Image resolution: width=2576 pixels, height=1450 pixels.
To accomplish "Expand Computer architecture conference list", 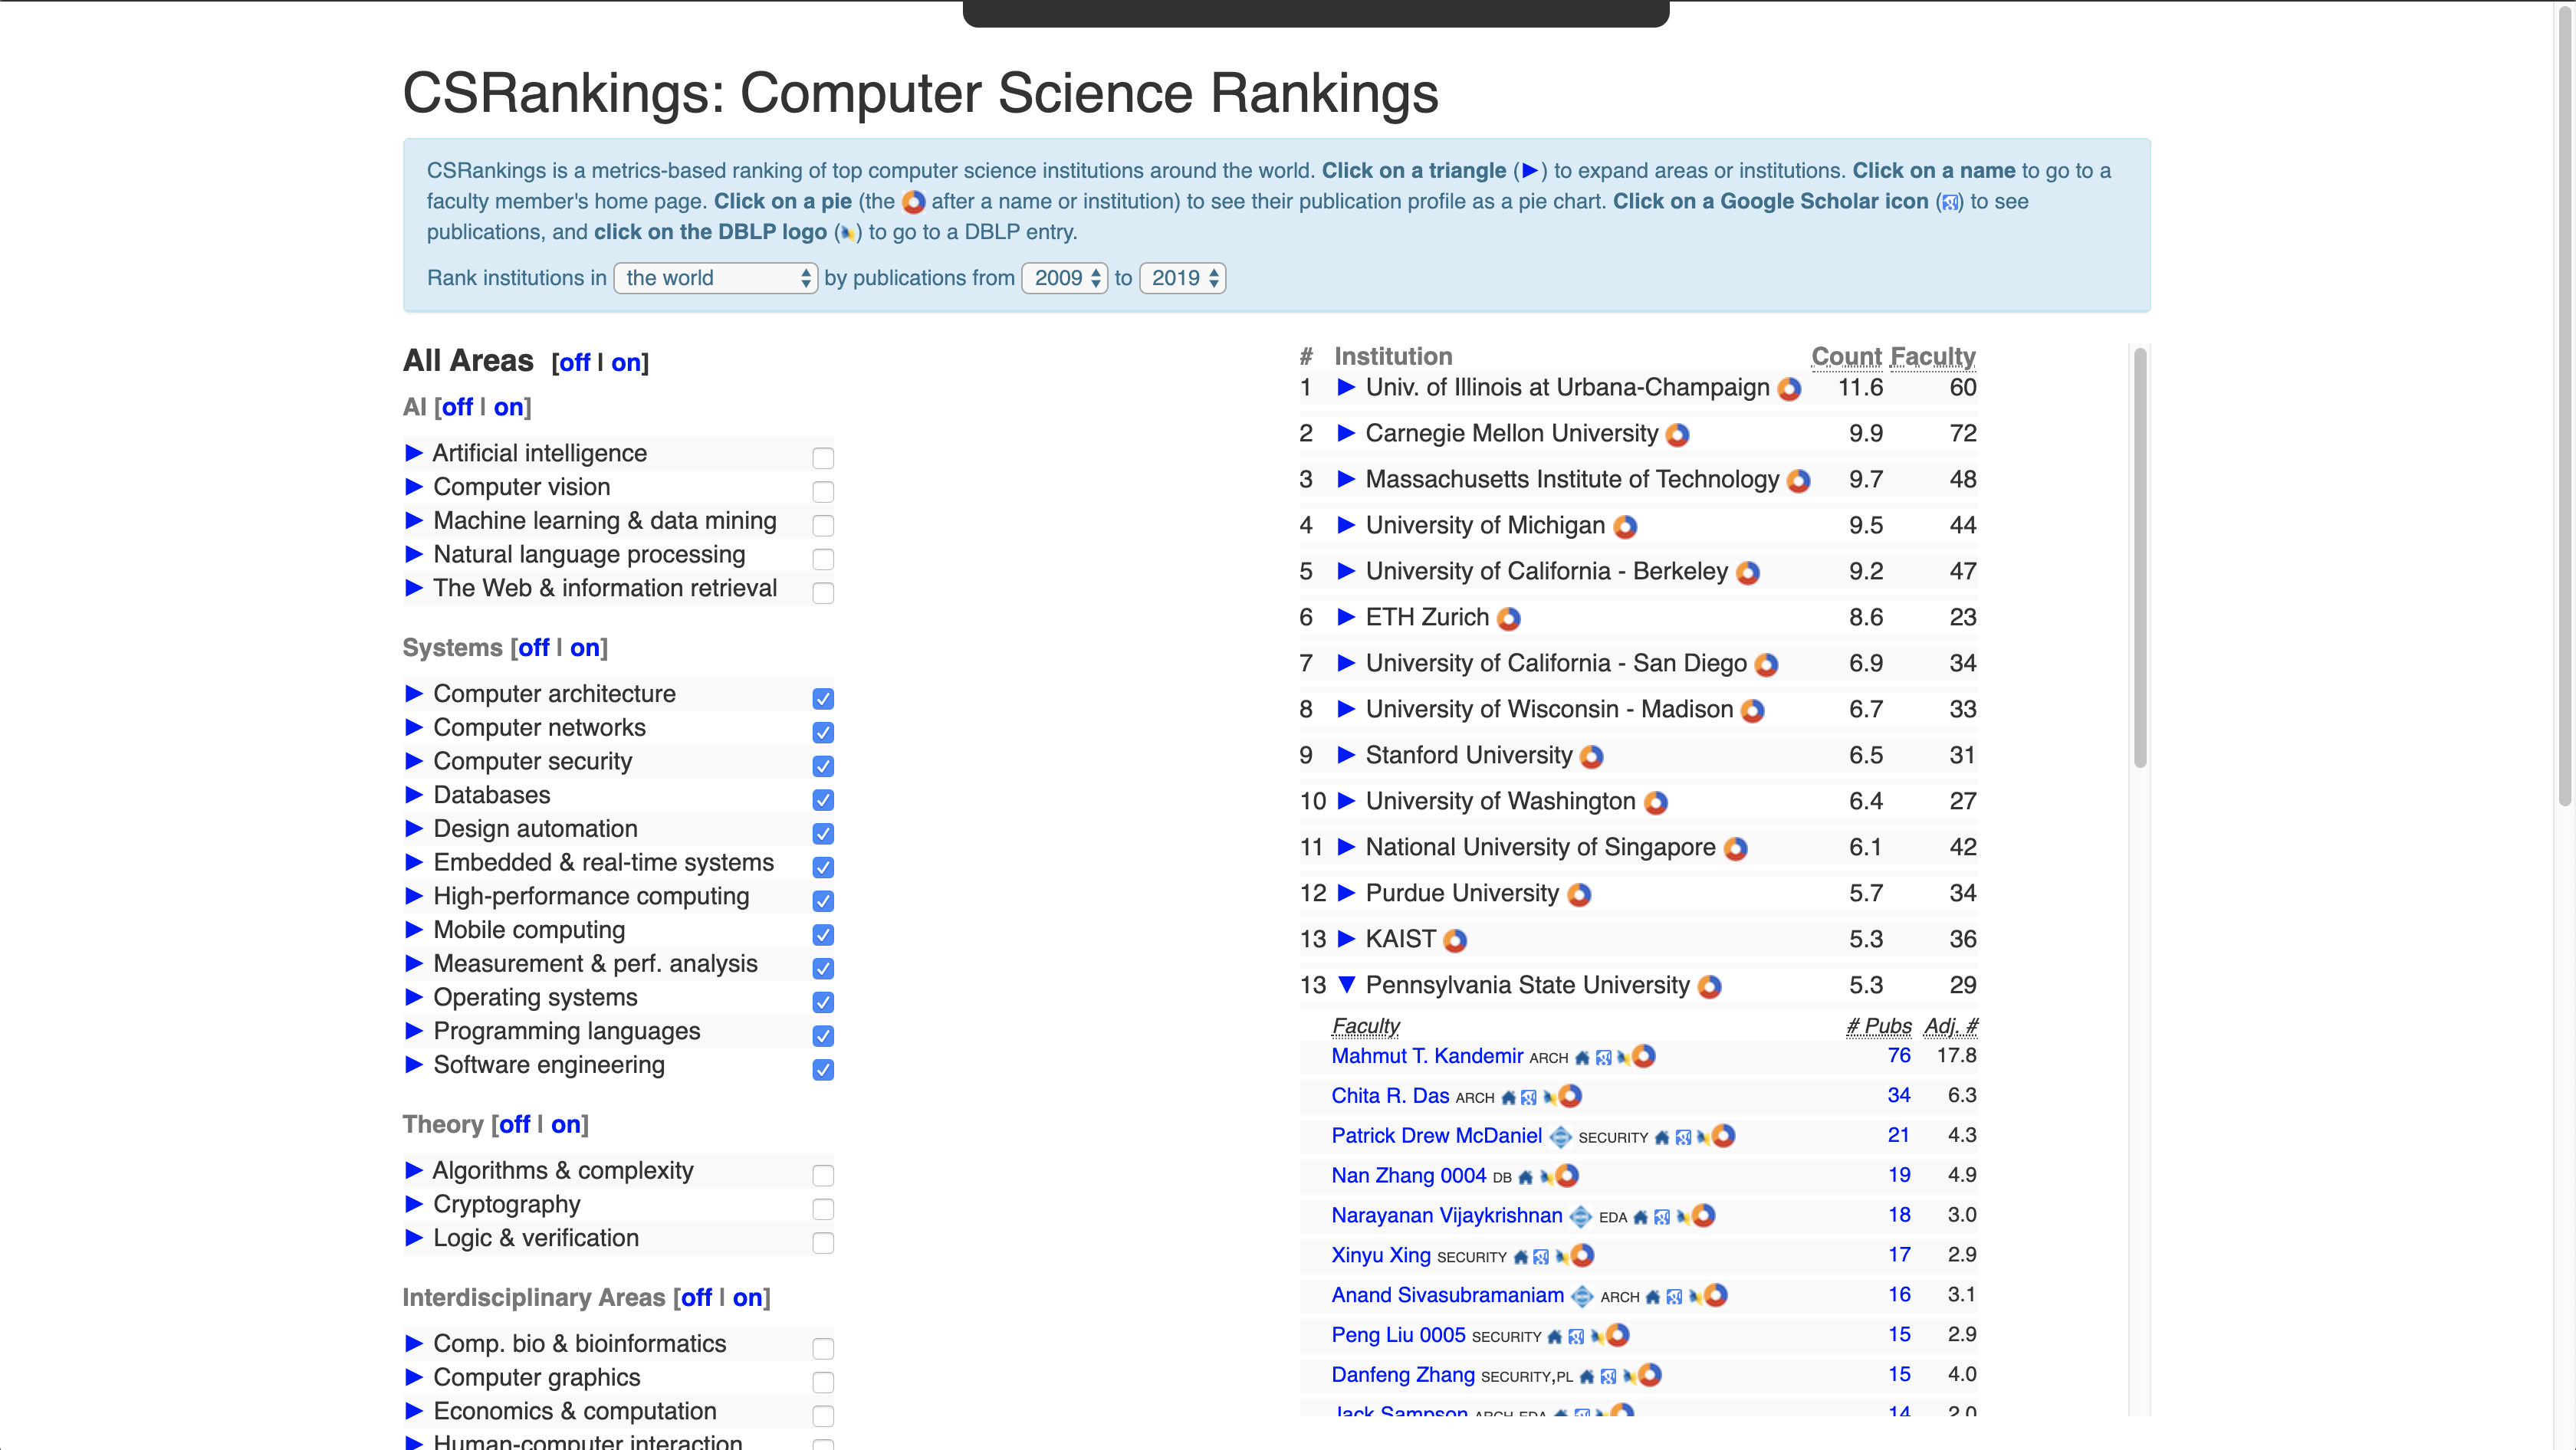I will coord(414,694).
